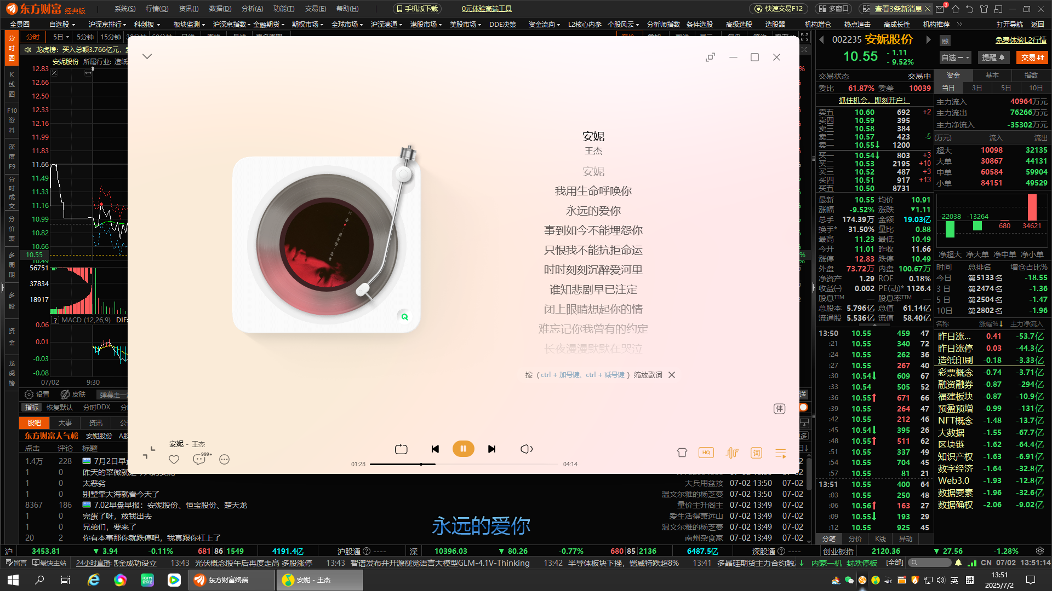
Task: Select the 5分钟 chart period tab
Action: coord(85,37)
